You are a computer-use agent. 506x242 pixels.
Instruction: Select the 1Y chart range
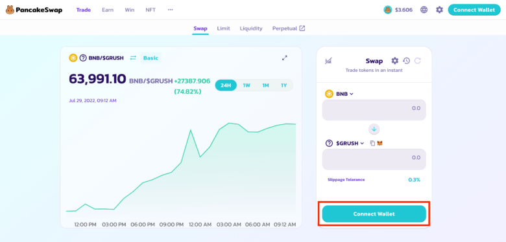click(283, 85)
